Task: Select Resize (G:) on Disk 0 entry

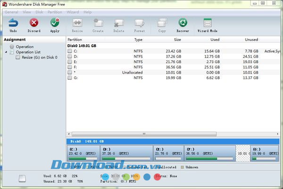Action: coord(40,58)
